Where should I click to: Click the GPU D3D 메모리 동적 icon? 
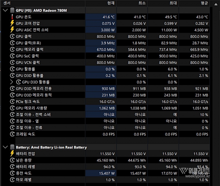[x=12, y=95]
